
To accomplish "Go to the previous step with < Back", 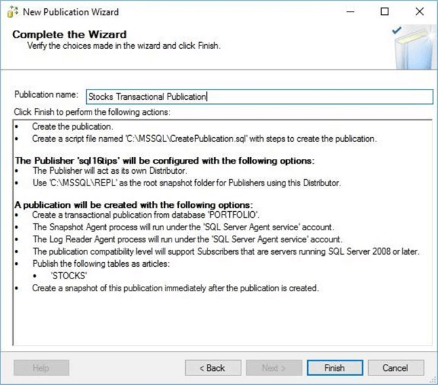I will click(213, 368).
